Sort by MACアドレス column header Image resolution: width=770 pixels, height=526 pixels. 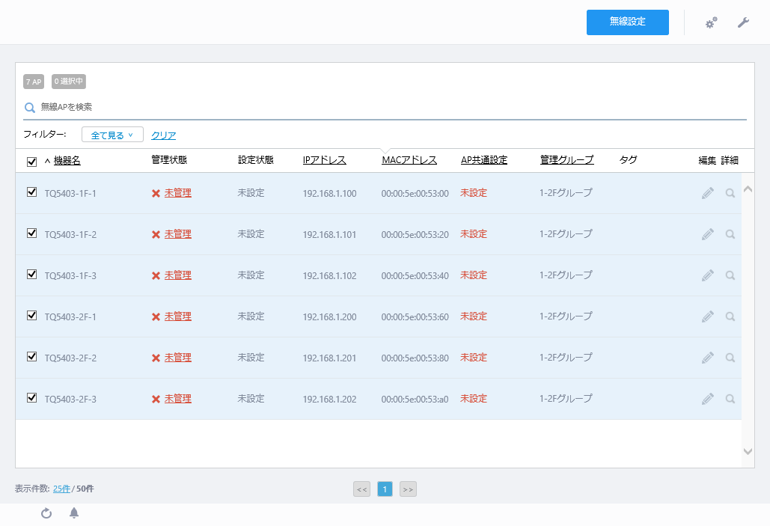pyautogui.click(x=409, y=160)
